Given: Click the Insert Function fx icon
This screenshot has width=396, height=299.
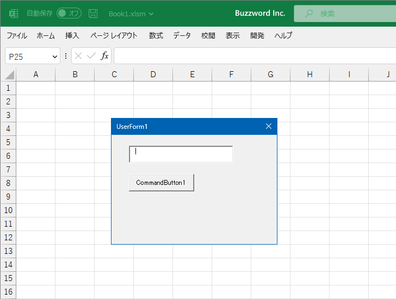Looking at the screenshot, I should click(x=104, y=56).
